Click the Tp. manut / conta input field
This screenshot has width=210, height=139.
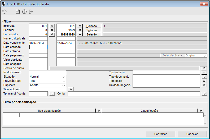(x=38, y=94)
